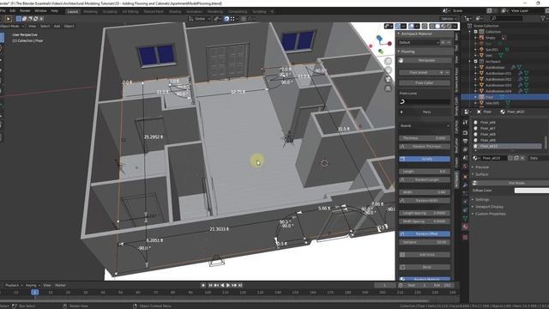Image resolution: width=549 pixels, height=309 pixels.
Task: Open the Diffuse Color swatch
Action: [532, 191]
